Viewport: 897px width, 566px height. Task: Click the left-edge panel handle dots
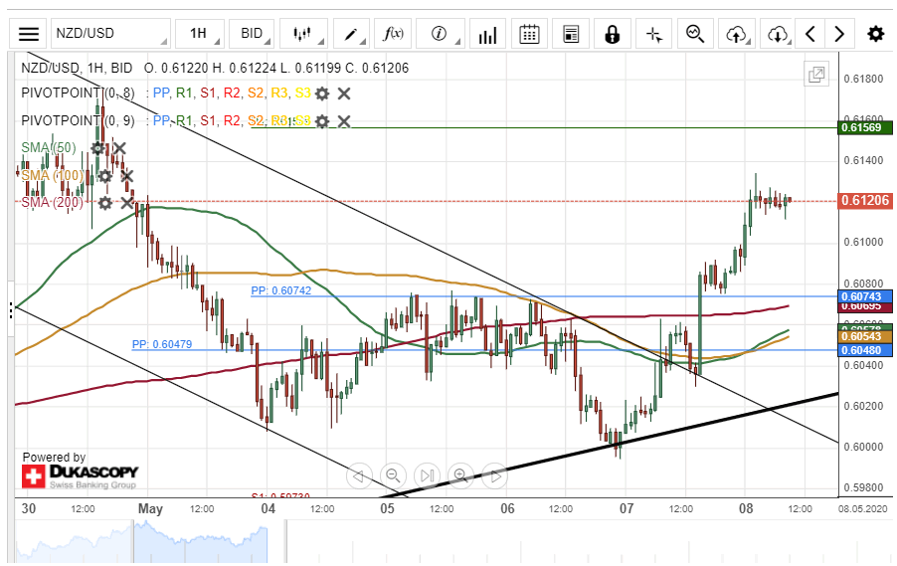click(11, 310)
